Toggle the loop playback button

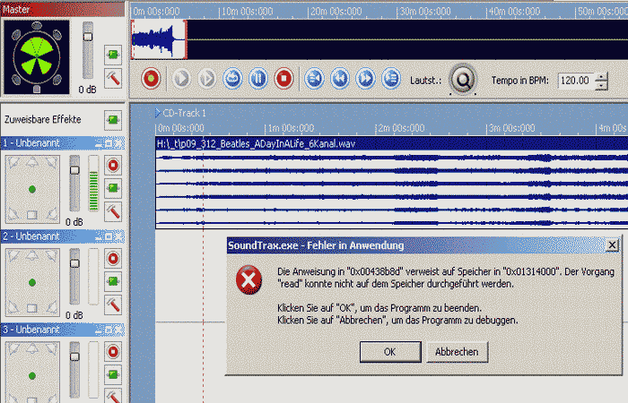click(232, 79)
